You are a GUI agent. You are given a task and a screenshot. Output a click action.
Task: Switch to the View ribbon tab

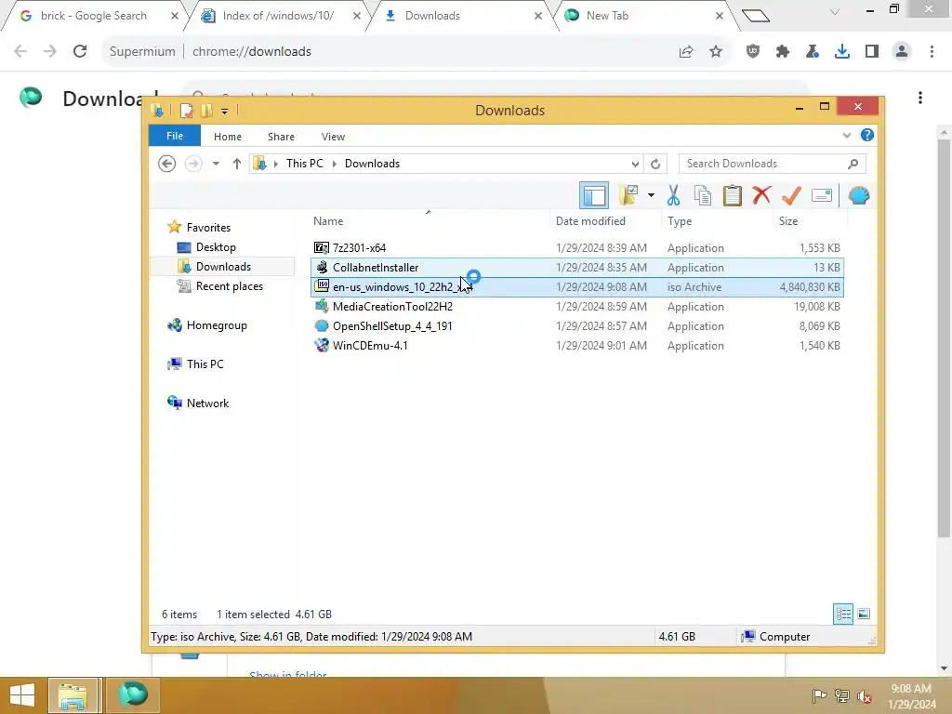333,137
